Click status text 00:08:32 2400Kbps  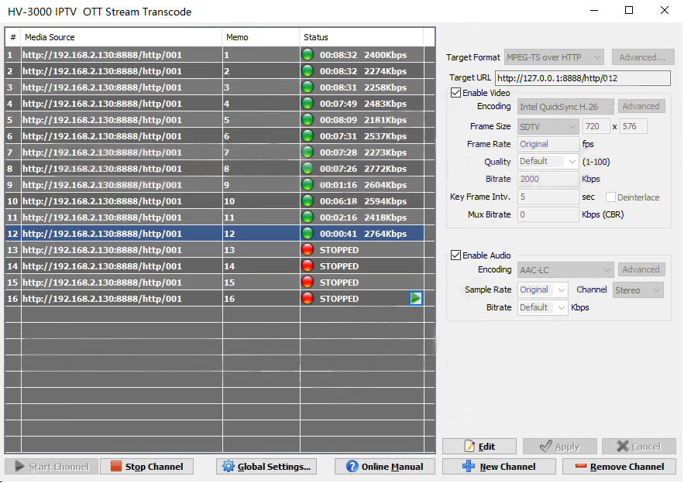click(x=363, y=55)
